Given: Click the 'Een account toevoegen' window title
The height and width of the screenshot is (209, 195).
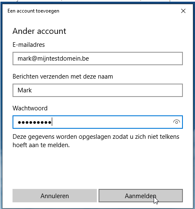Looking at the screenshot, I should (x=33, y=11).
